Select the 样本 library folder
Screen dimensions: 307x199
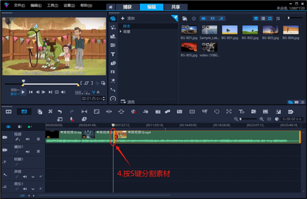(x=127, y=26)
